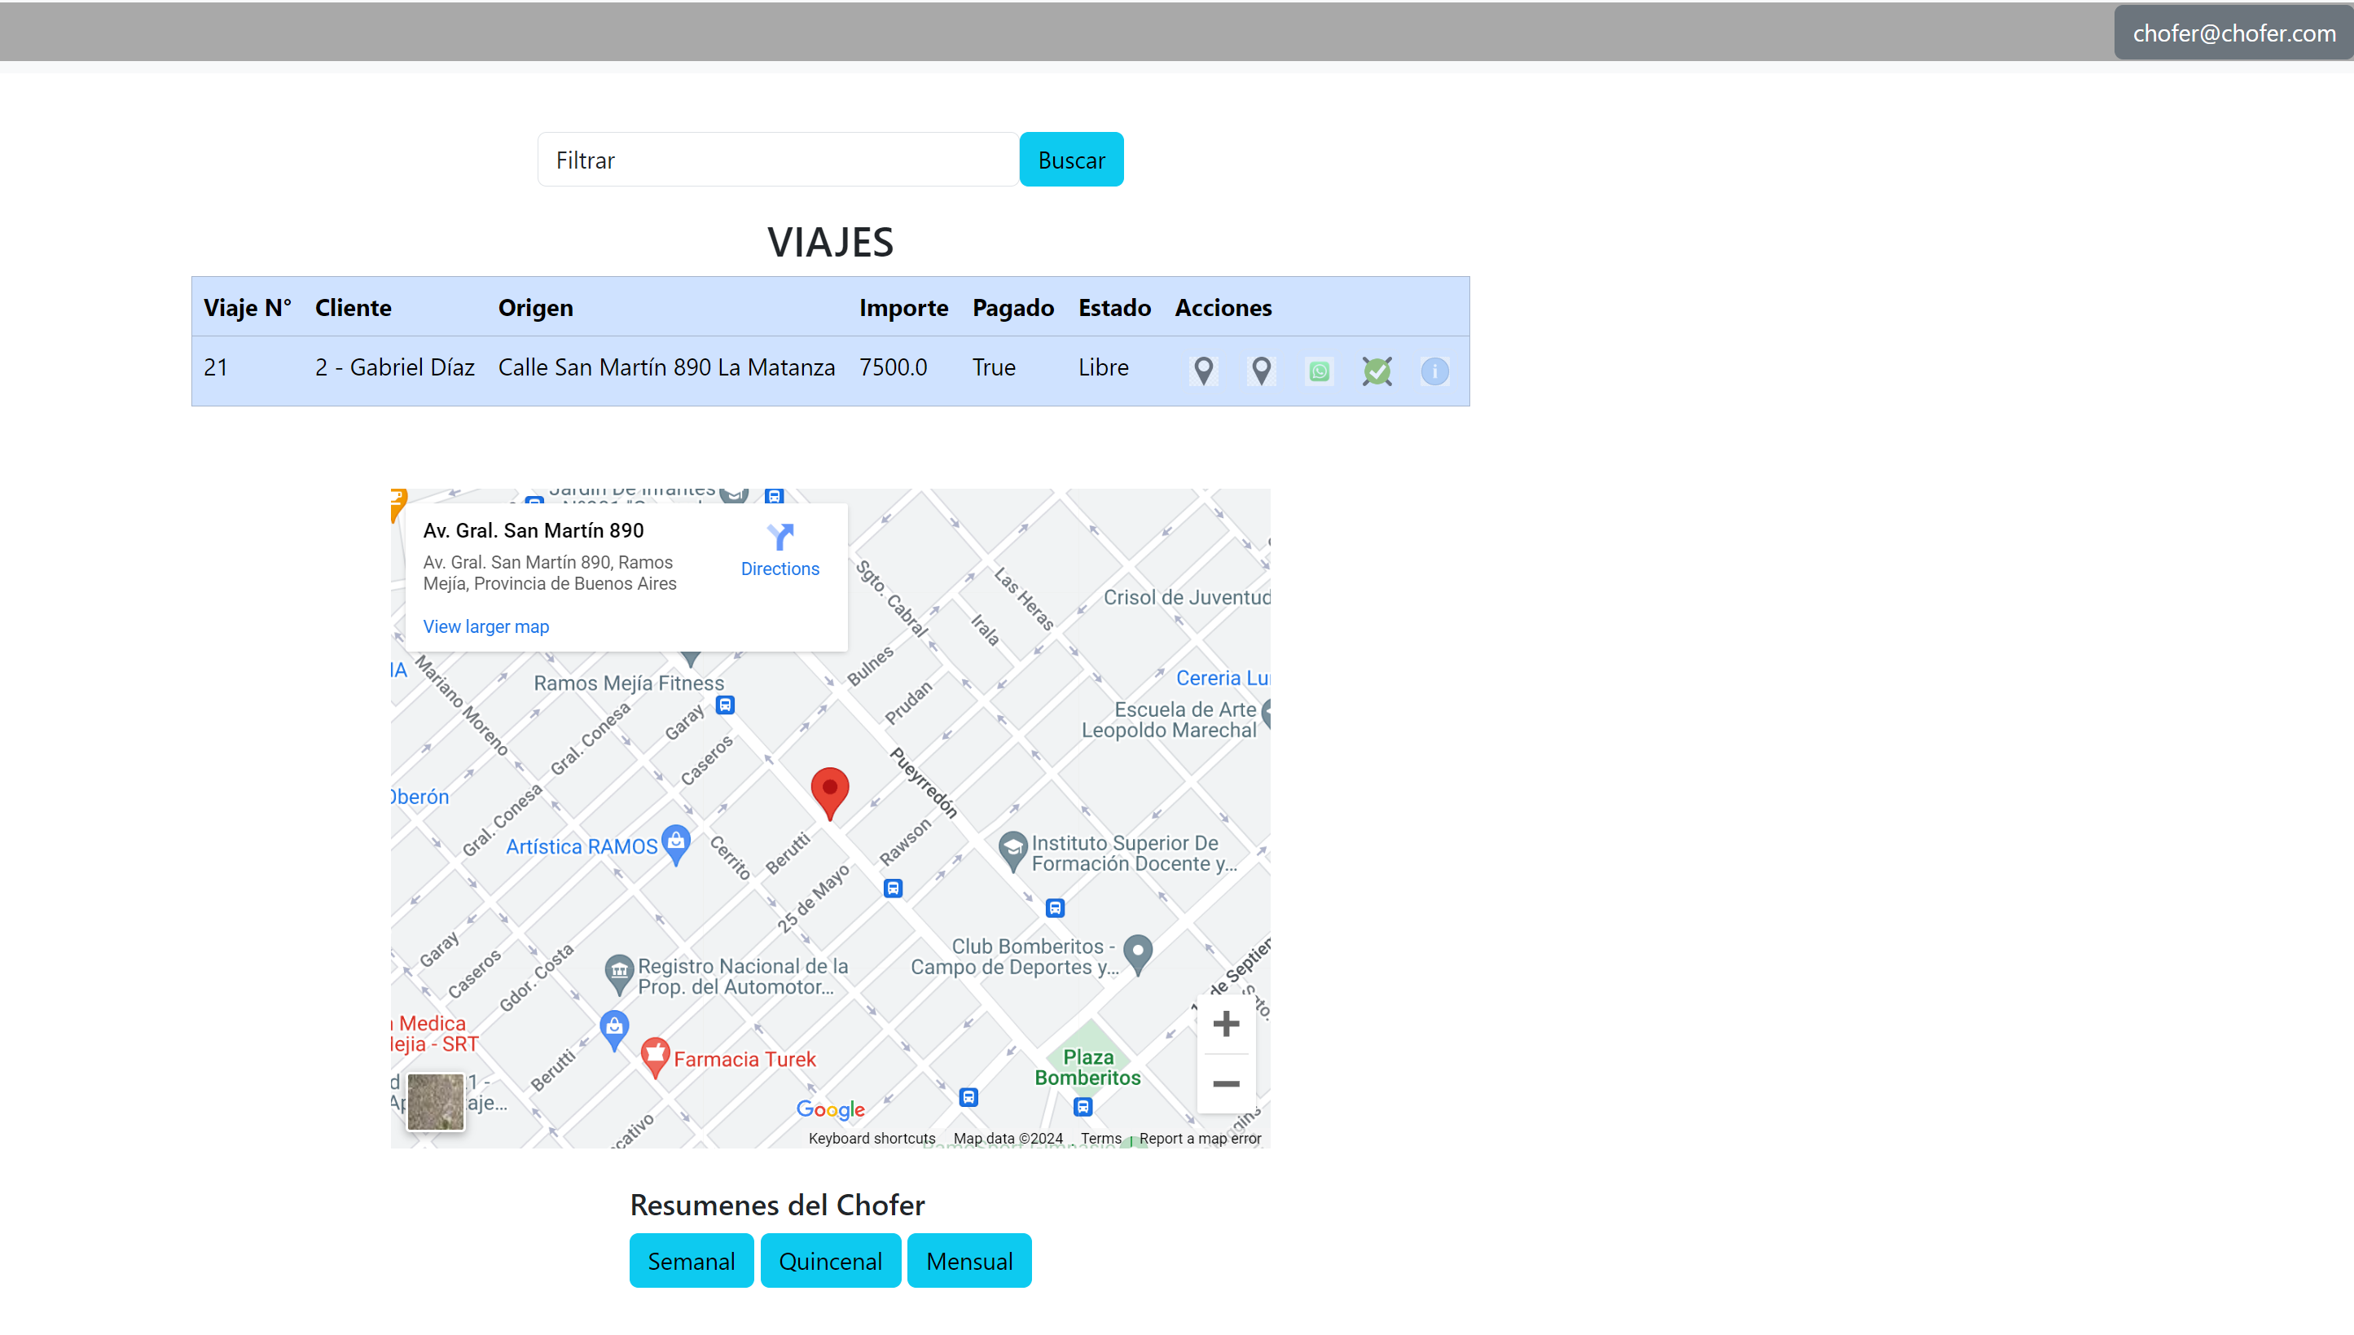Click the red marker on the map

coord(829,790)
